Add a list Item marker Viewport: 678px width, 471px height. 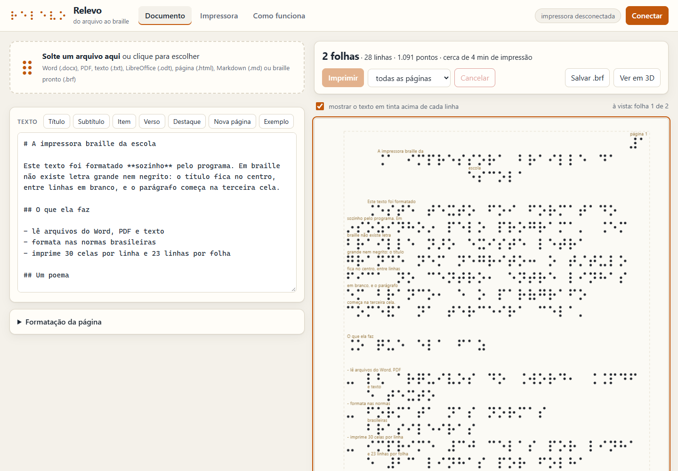coord(124,122)
